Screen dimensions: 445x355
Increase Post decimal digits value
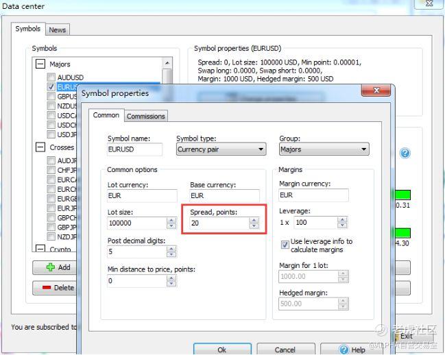click(171, 249)
